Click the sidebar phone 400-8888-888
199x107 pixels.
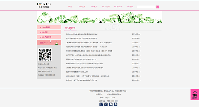(x=50, y=75)
